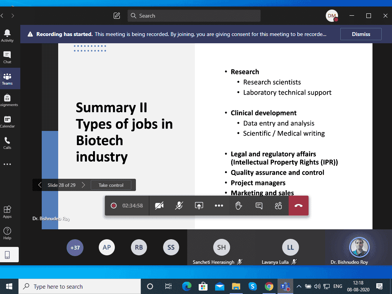
Task: Show the meeting participants list
Action: 278,206
